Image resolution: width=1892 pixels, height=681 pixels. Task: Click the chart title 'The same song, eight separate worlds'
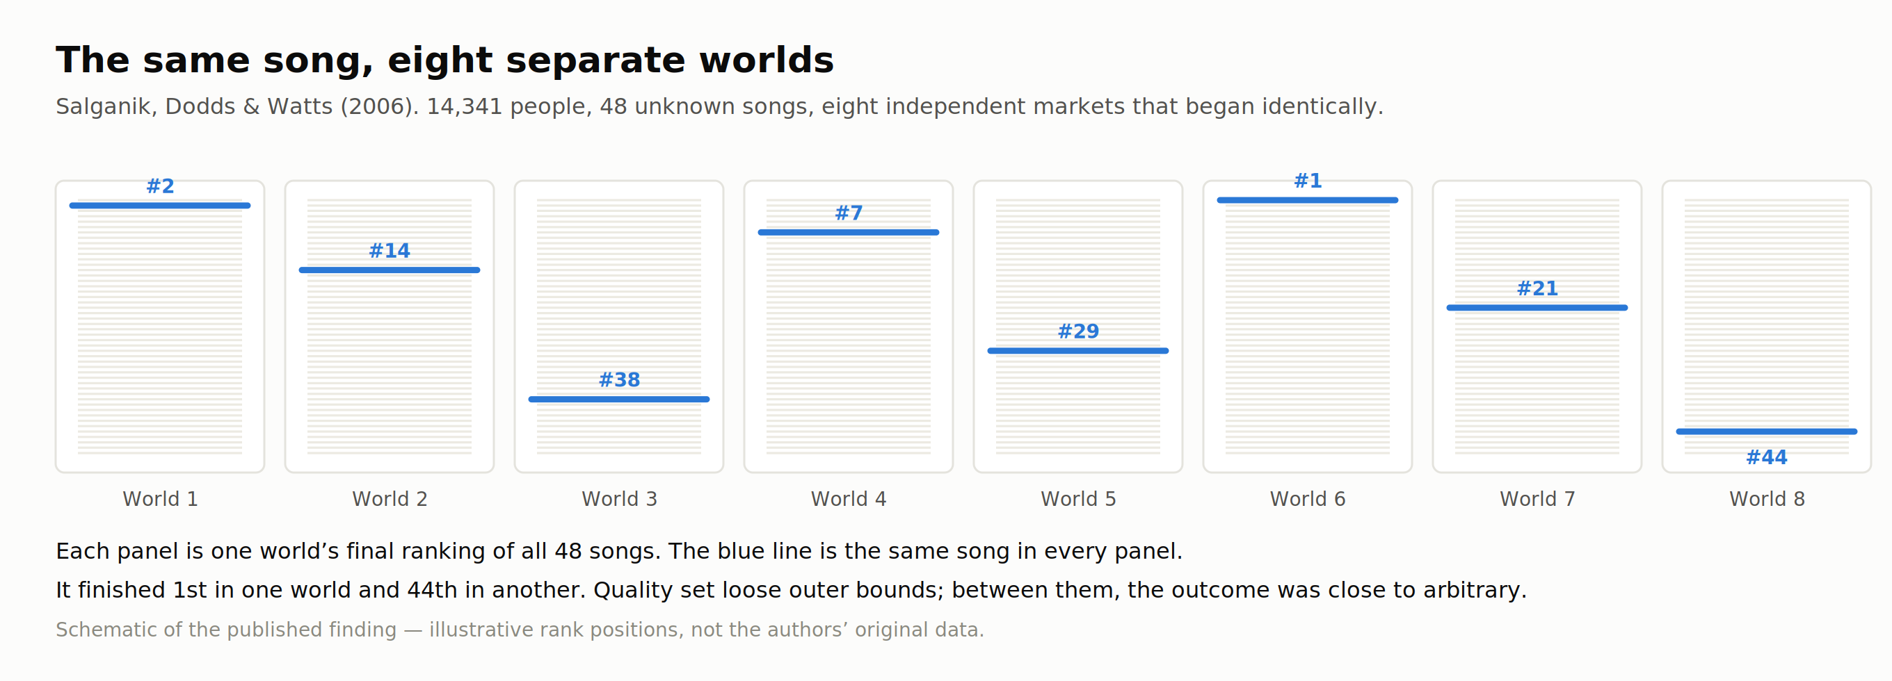pos(445,60)
